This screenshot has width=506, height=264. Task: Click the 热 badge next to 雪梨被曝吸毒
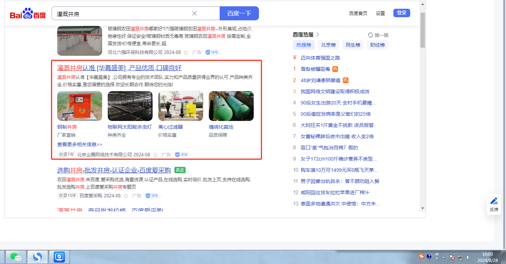pyautogui.click(x=335, y=69)
